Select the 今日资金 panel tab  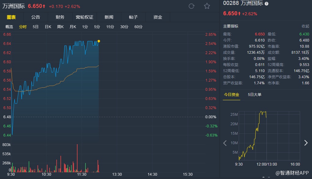pyautogui.click(x=231, y=95)
